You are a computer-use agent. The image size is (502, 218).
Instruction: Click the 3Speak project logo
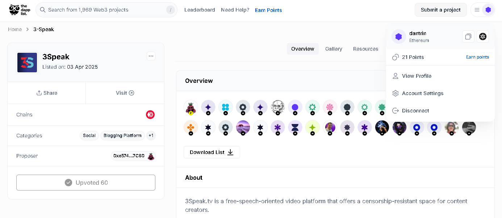[28, 63]
